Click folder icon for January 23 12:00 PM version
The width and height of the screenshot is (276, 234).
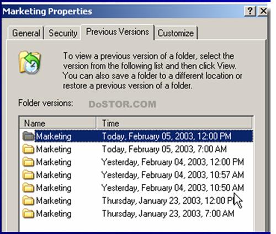tap(28, 200)
